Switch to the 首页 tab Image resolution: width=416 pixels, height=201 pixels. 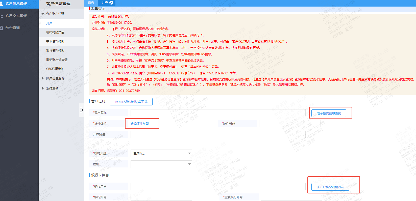coord(91,3)
